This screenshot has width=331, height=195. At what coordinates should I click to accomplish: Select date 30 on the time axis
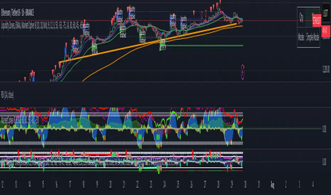pos(245,185)
